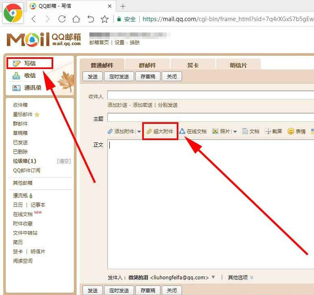Open QQ邮件订阅 in sidebar
Image resolution: width=314 pixels, height=295 pixels.
pyautogui.click(x=27, y=170)
